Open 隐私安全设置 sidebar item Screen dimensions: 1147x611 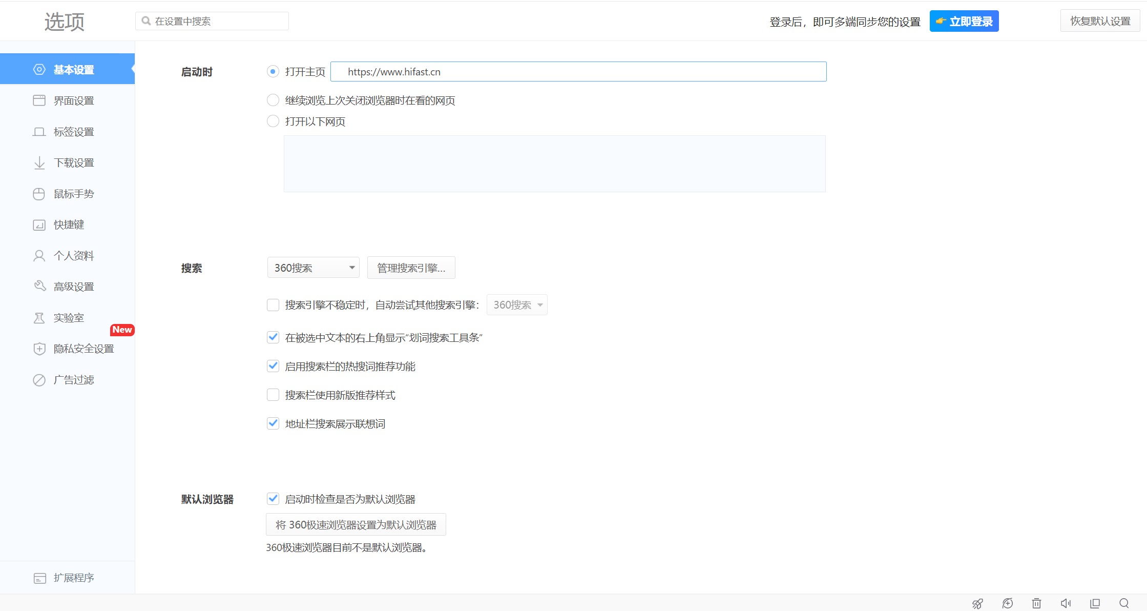point(84,349)
